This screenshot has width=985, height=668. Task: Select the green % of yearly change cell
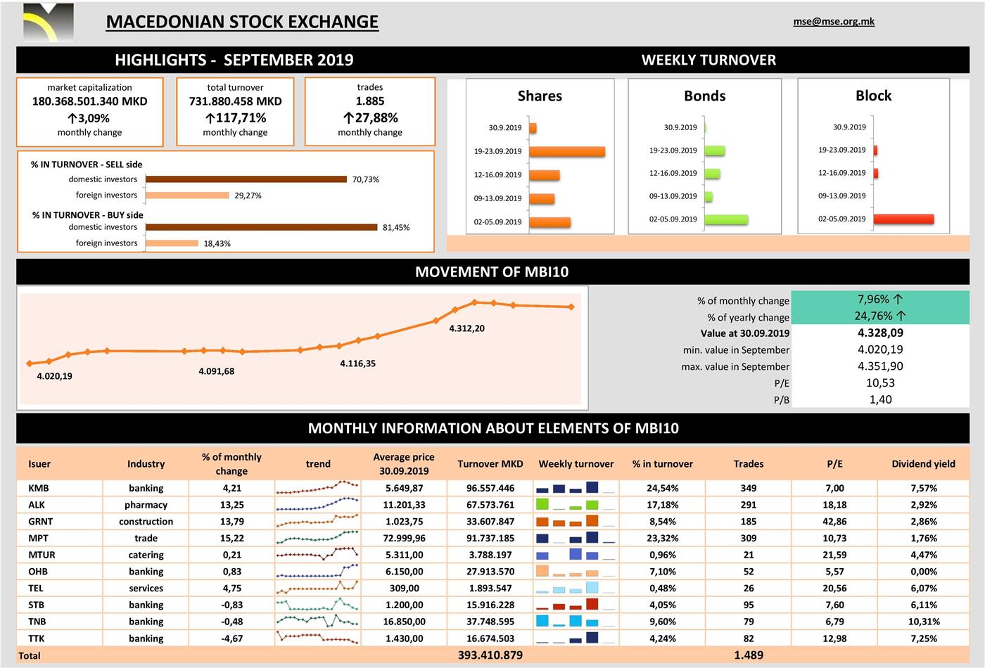pos(879,316)
